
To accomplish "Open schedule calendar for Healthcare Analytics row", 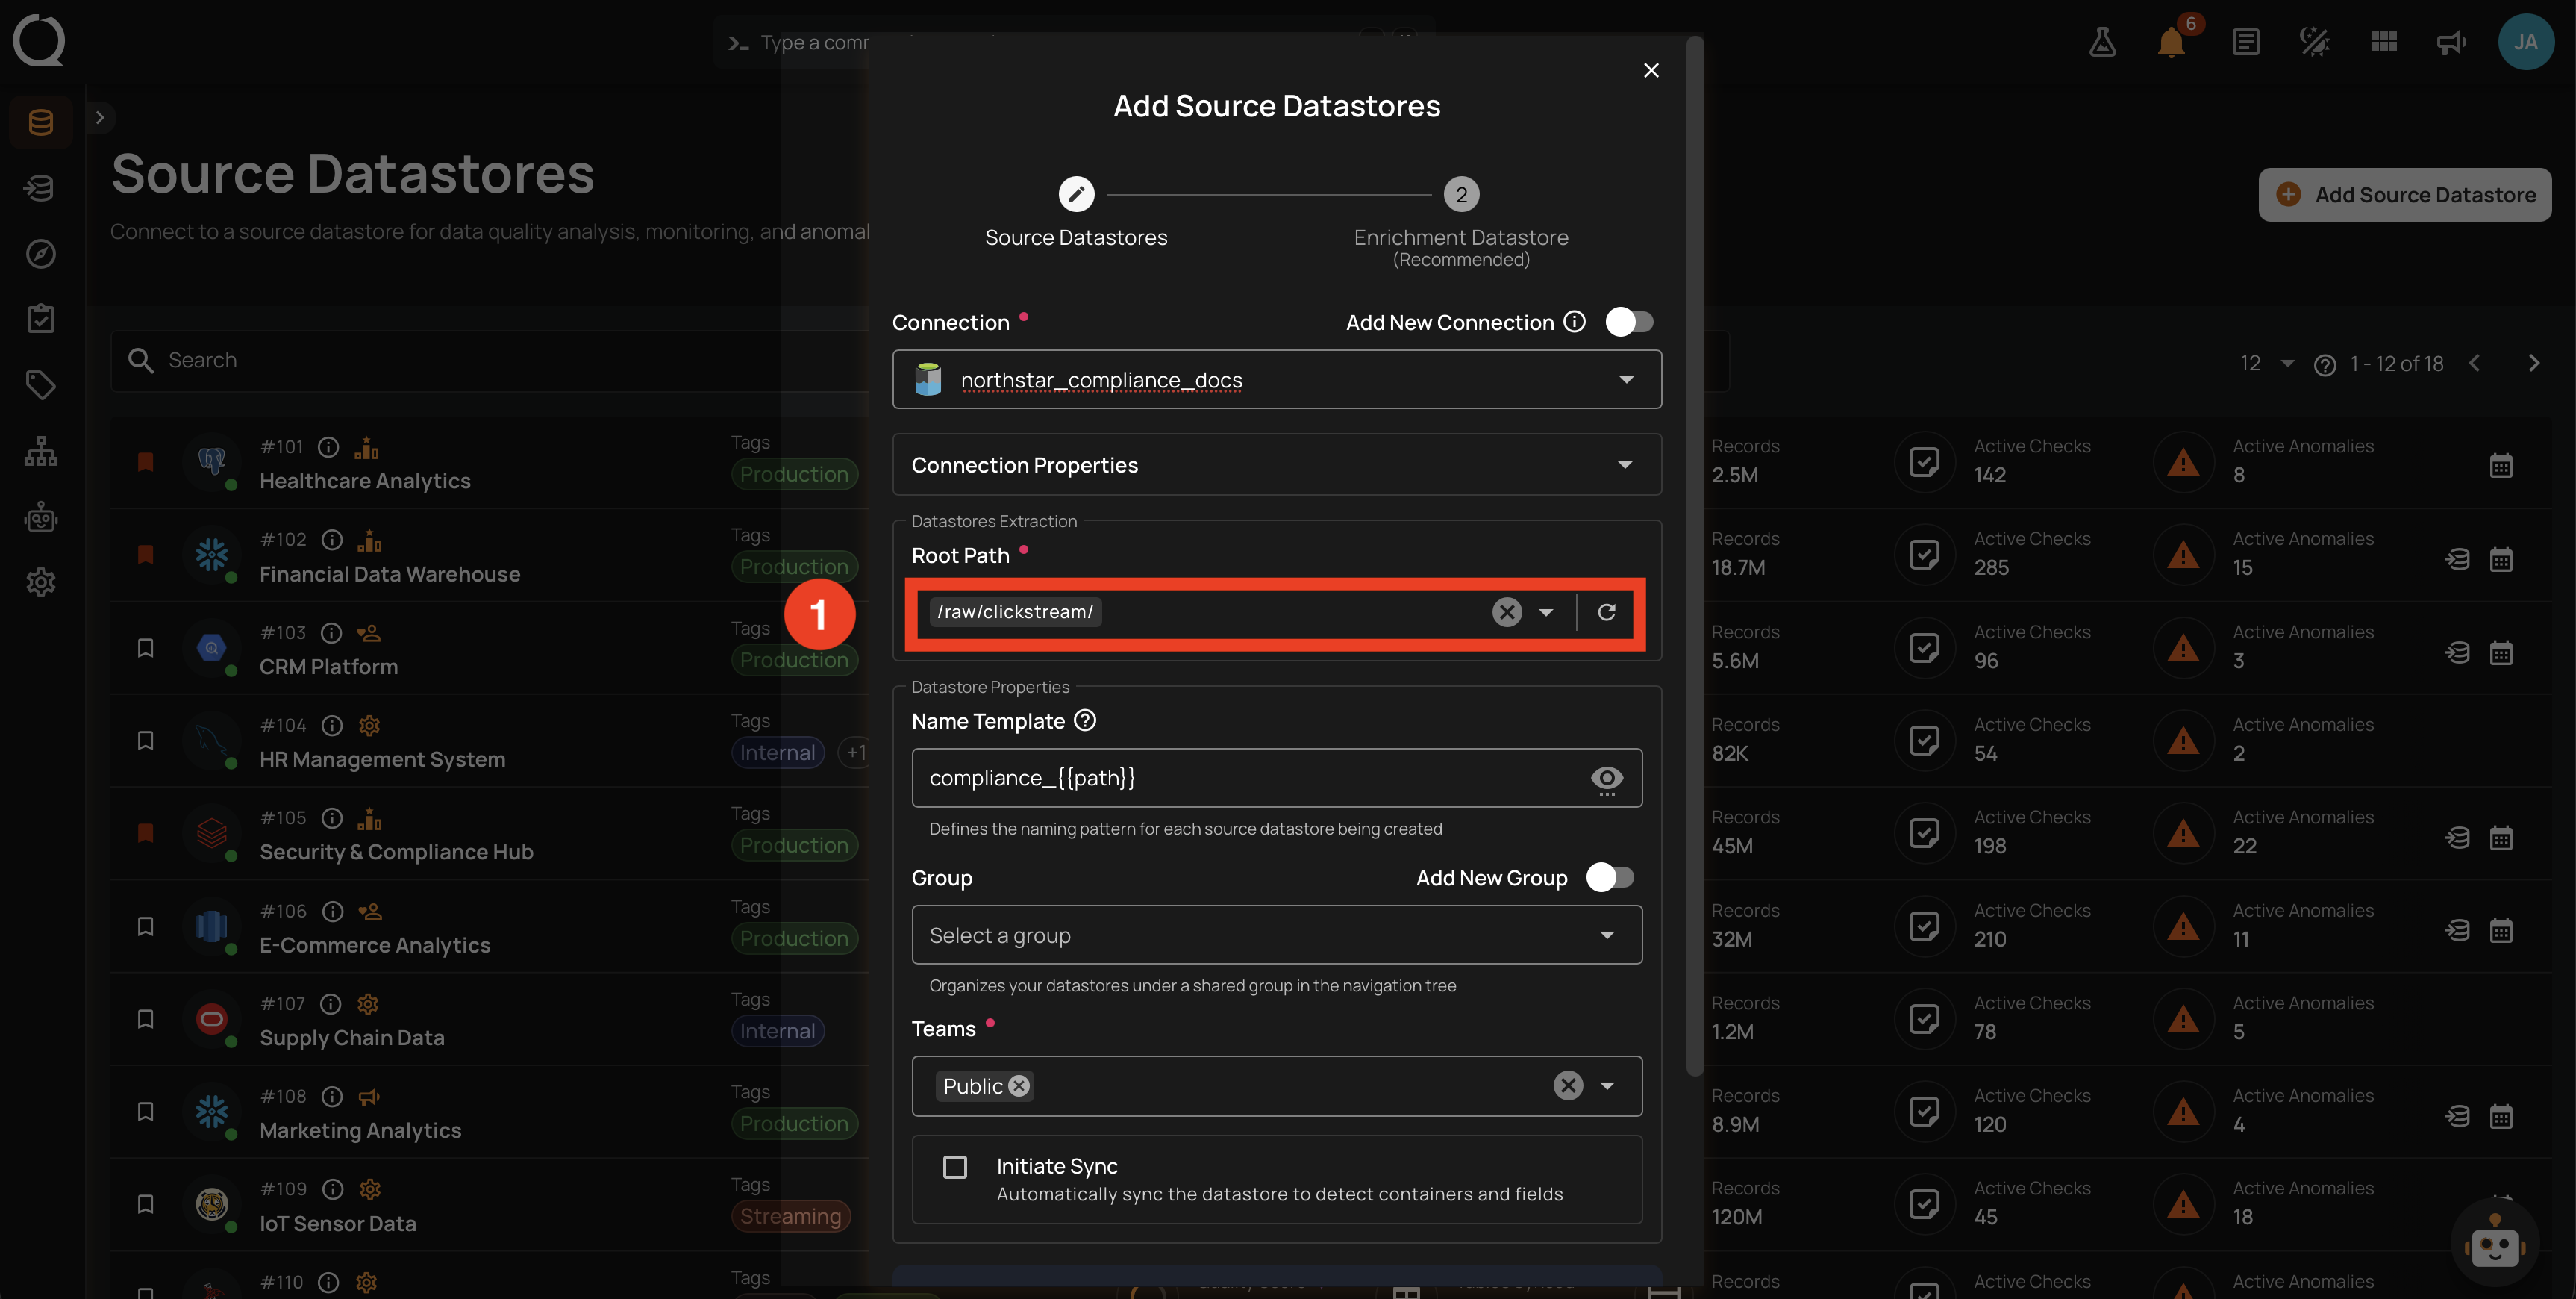I will click(x=2501, y=465).
